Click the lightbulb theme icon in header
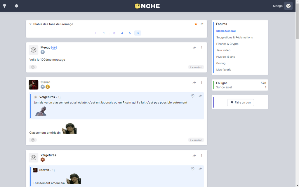Screen dimensions: 299x187 (x=4, y=6)
